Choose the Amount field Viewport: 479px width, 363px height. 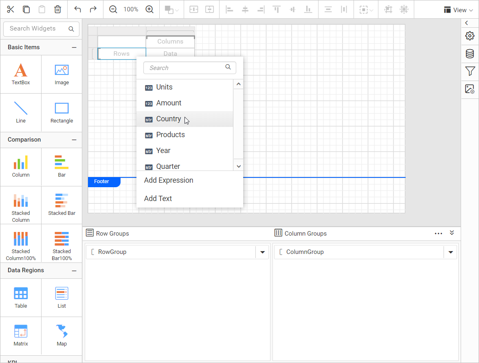click(185, 103)
